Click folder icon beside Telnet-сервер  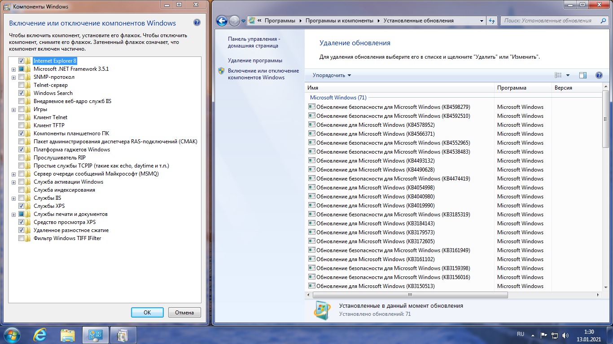[x=28, y=85]
